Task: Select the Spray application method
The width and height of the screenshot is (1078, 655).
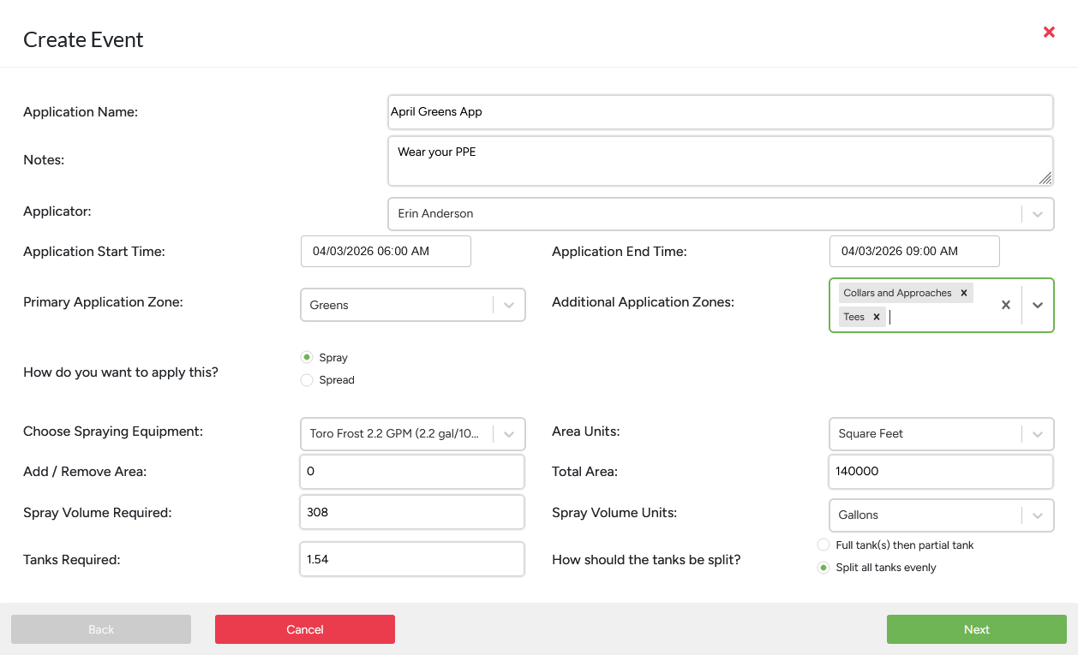Action: pyautogui.click(x=307, y=358)
